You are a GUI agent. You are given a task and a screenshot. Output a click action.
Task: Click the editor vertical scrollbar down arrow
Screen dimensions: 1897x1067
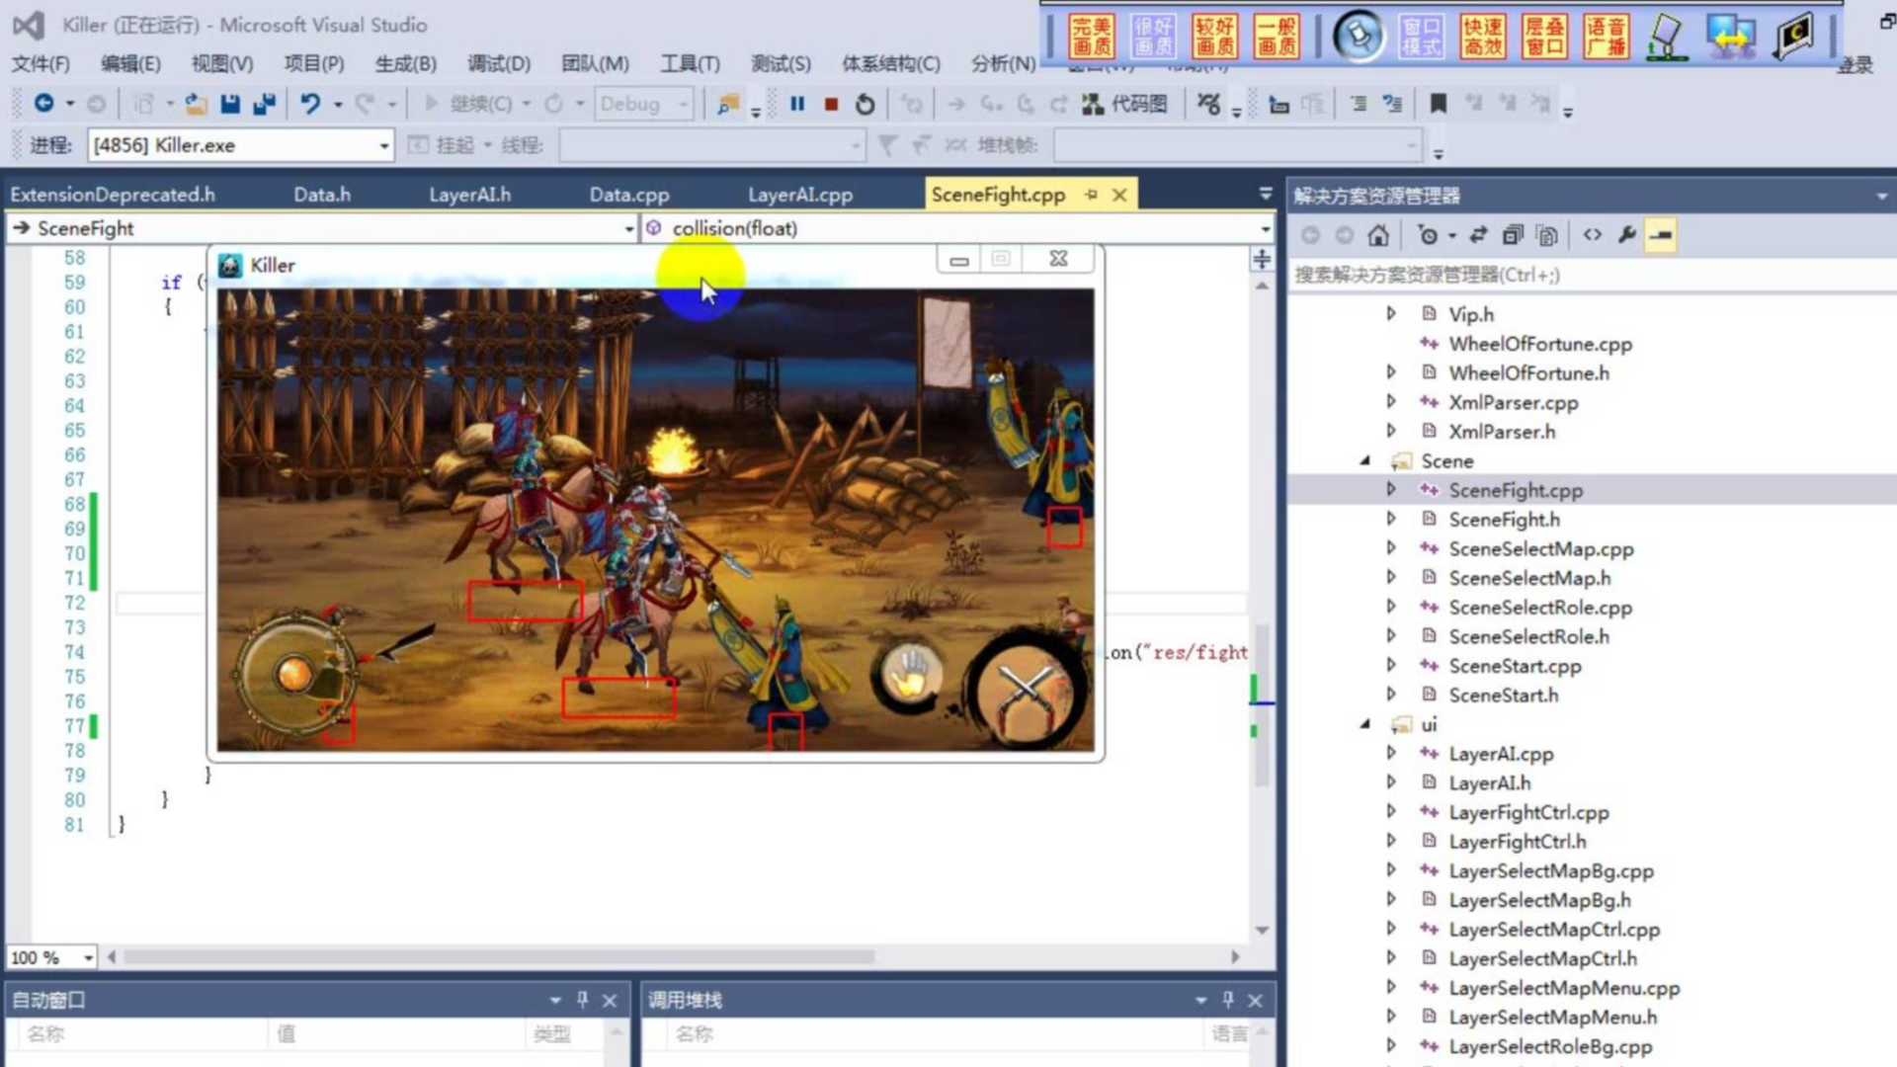[x=1262, y=930]
